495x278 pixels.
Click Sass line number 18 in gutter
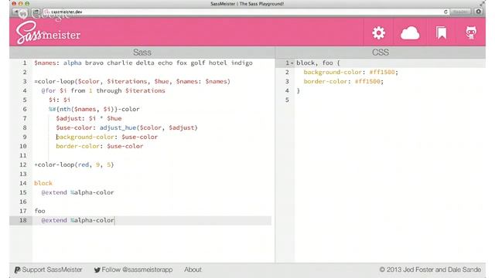pyautogui.click(x=22, y=220)
